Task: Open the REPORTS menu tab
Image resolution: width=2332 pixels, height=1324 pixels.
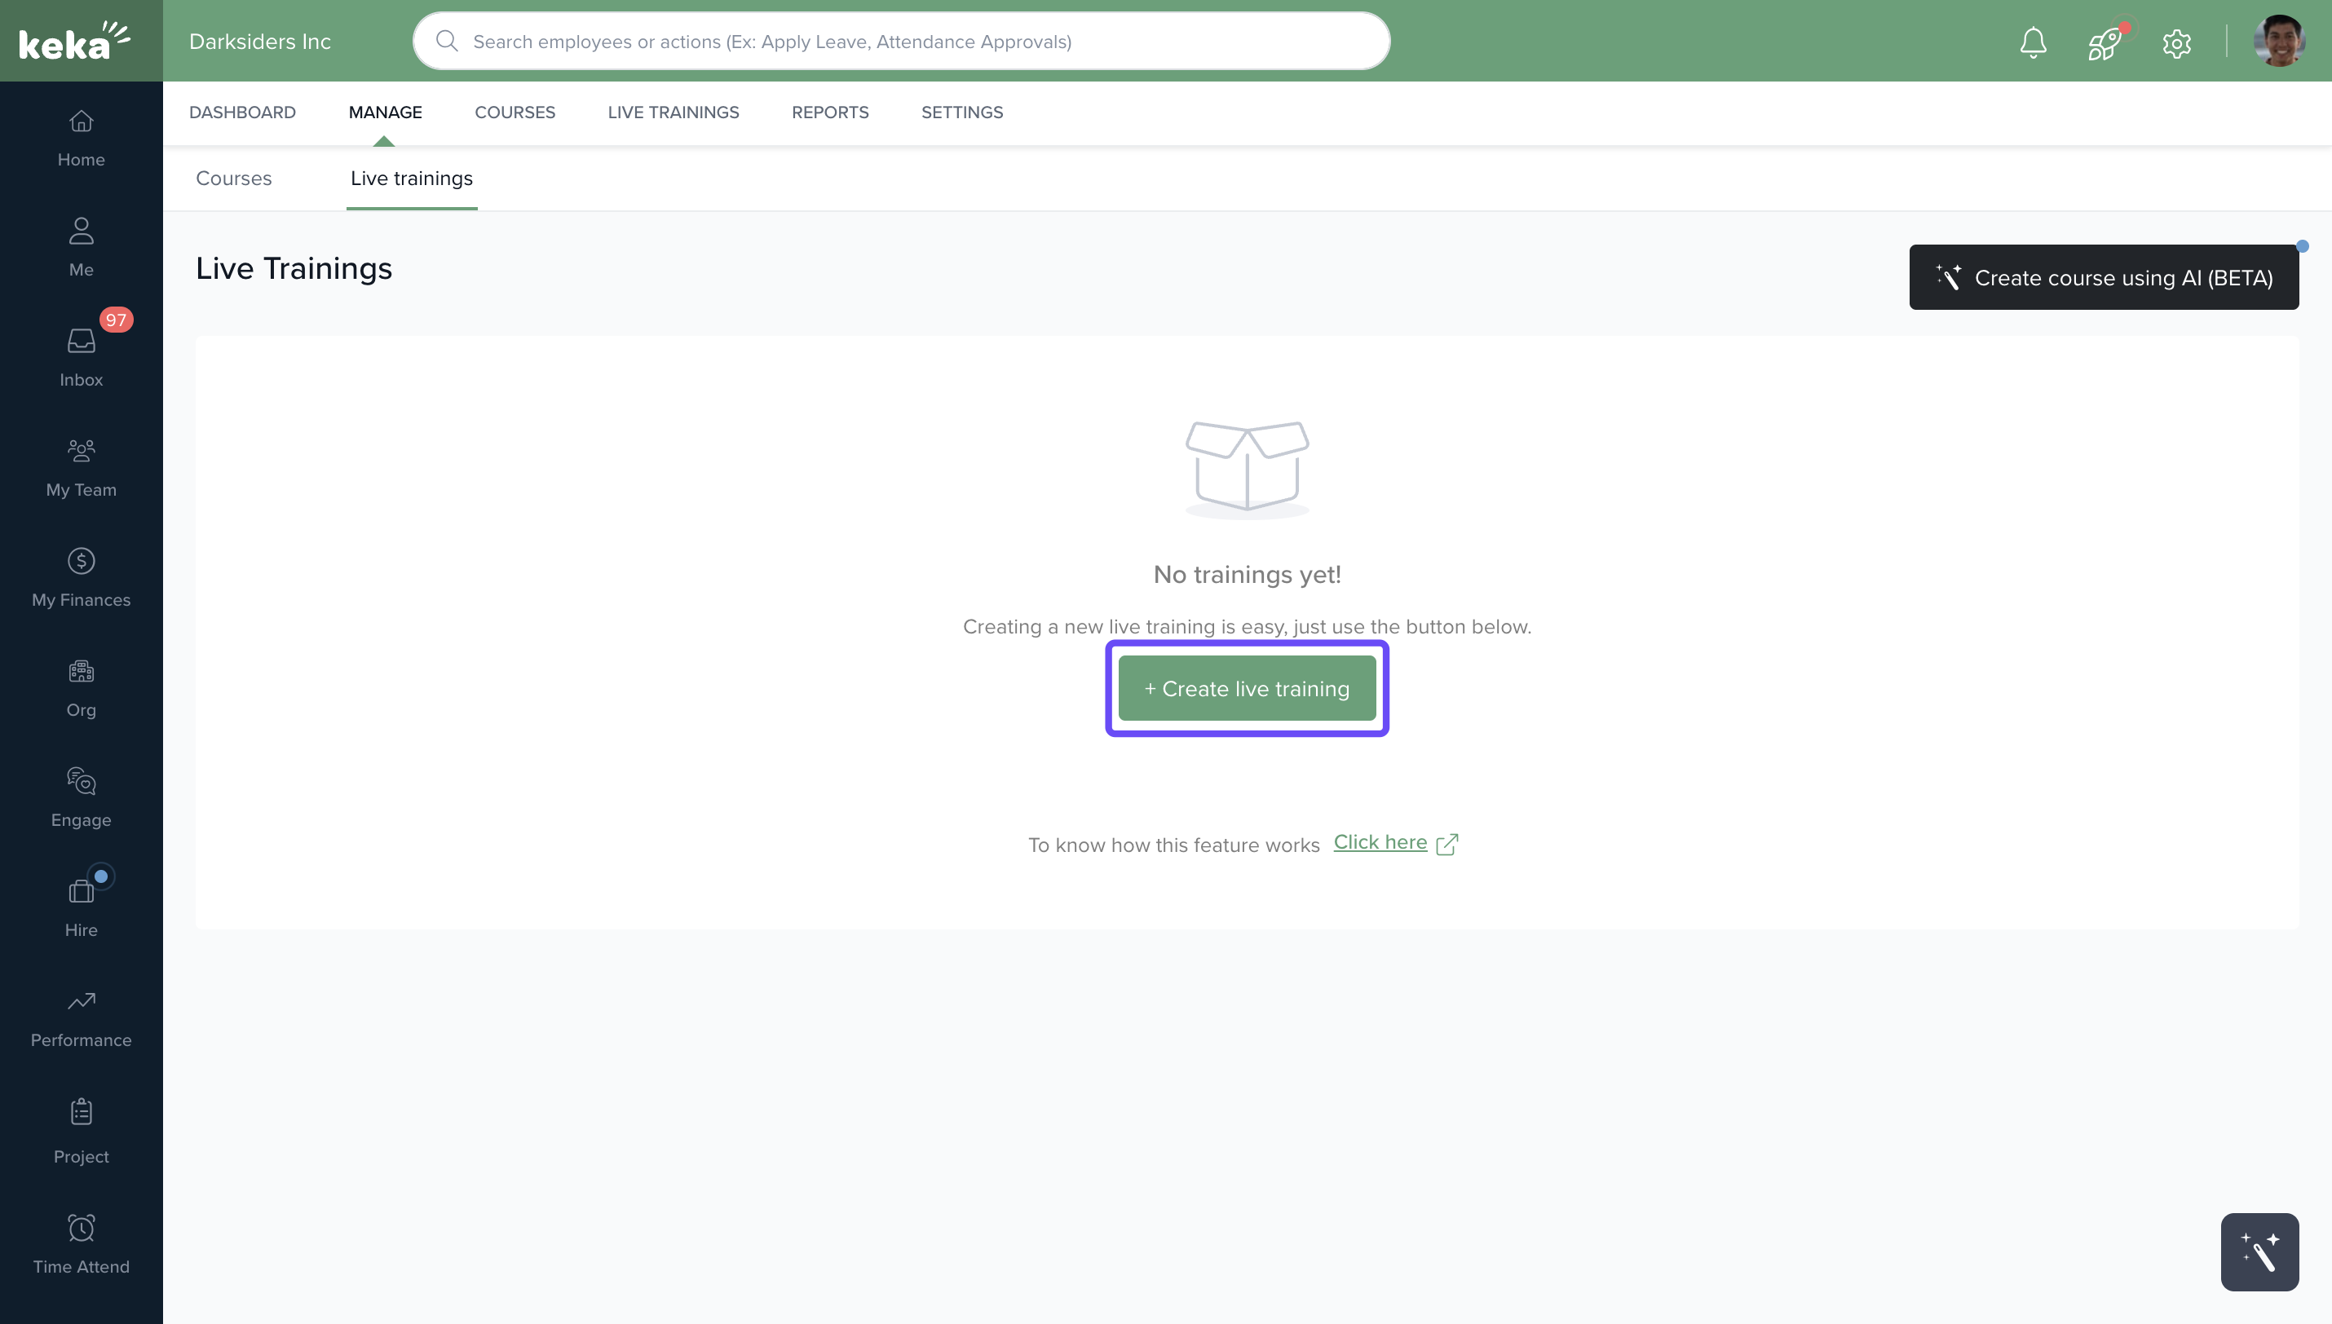Action: [830, 112]
